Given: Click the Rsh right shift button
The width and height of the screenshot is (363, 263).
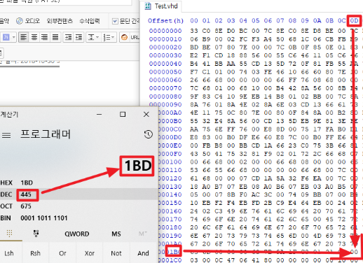Looking at the screenshot, I should pos(35,253).
